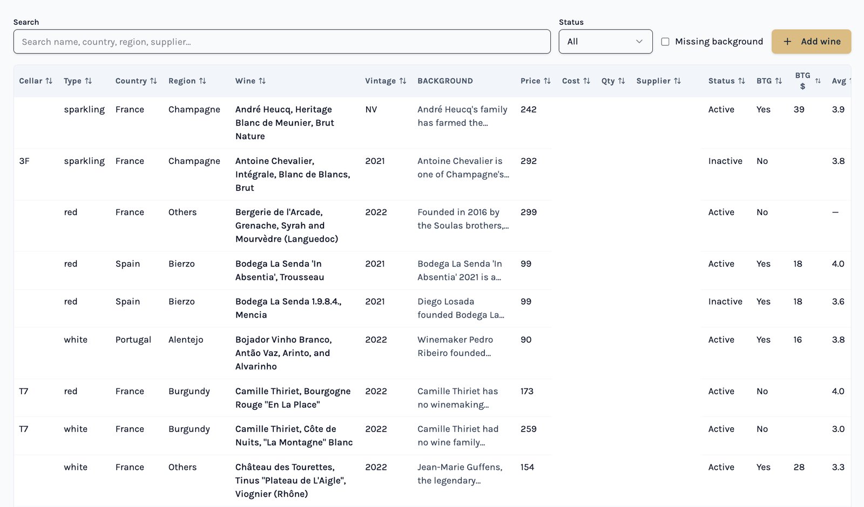Select Château des Tourettes Tinus Viognier
864x507 pixels.
click(x=291, y=481)
